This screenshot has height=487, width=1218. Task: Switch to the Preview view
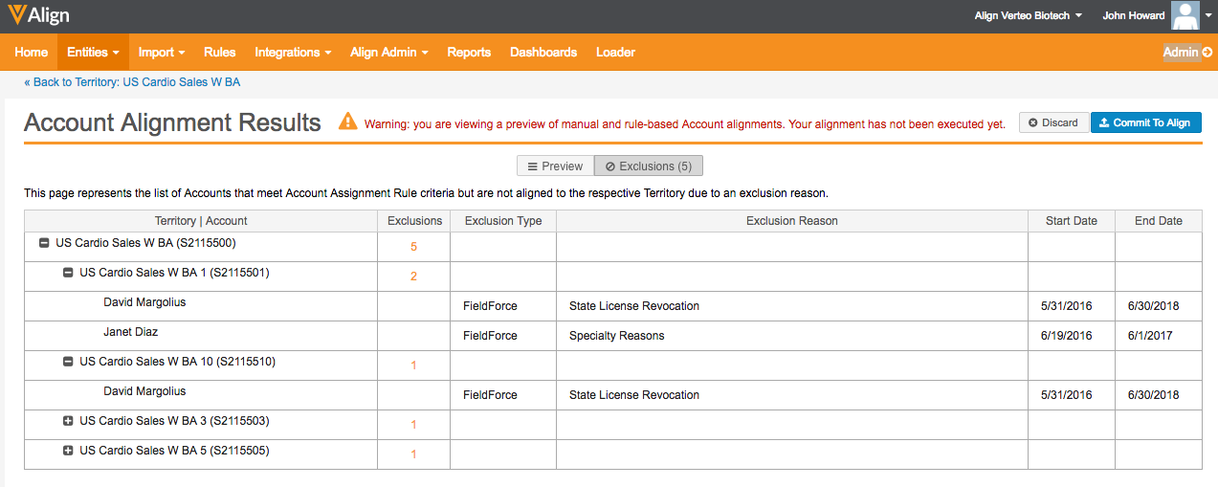pos(555,166)
